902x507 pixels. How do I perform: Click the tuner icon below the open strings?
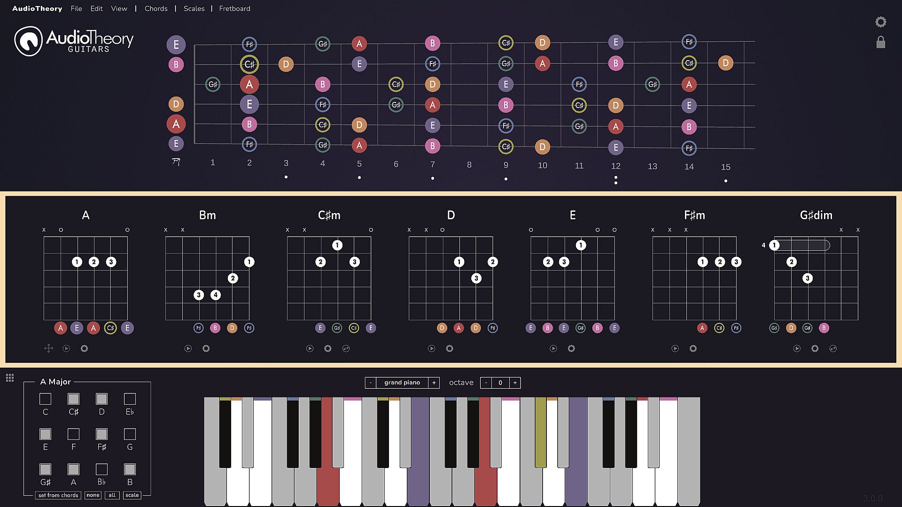point(176,162)
